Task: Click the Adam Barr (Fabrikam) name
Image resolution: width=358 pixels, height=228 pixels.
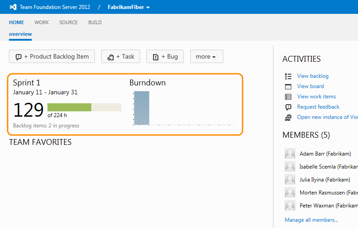Action: 325,154
